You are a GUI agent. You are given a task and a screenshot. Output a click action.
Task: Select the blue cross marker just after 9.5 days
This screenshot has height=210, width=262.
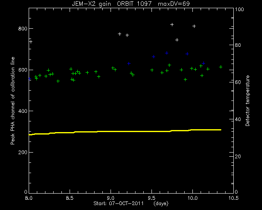pyautogui.click(x=154, y=57)
